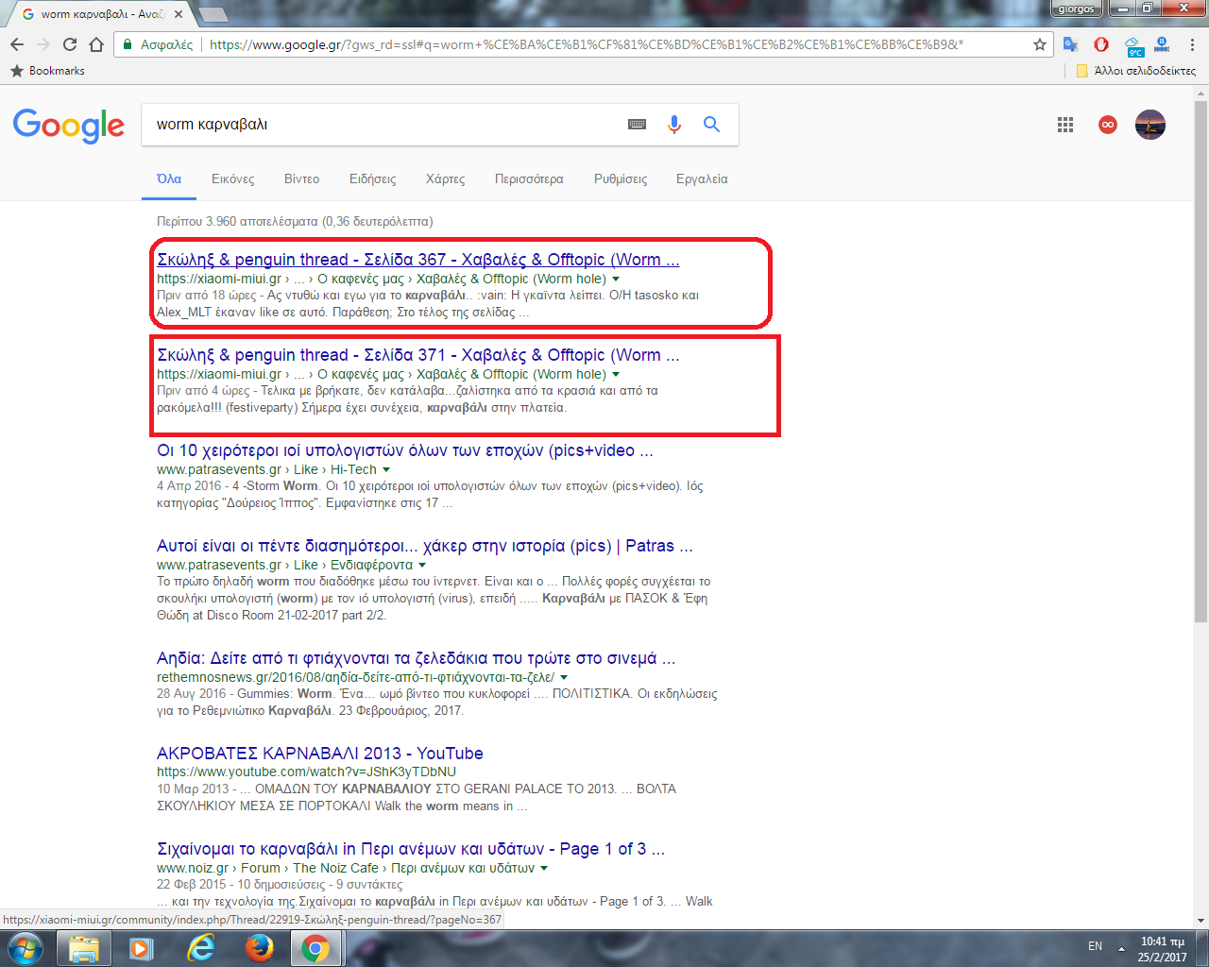Switch to the Εικόνες tab
The image size is (1209, 967).
pyautogui.click(x=232, y=178)
